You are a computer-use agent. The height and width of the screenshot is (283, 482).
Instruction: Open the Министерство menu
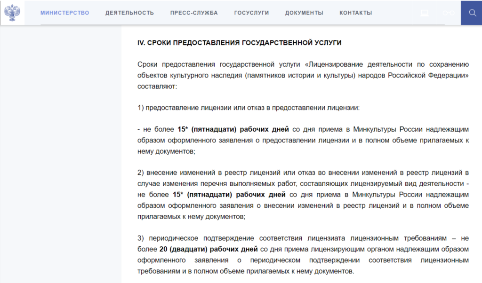coord(64,13)
